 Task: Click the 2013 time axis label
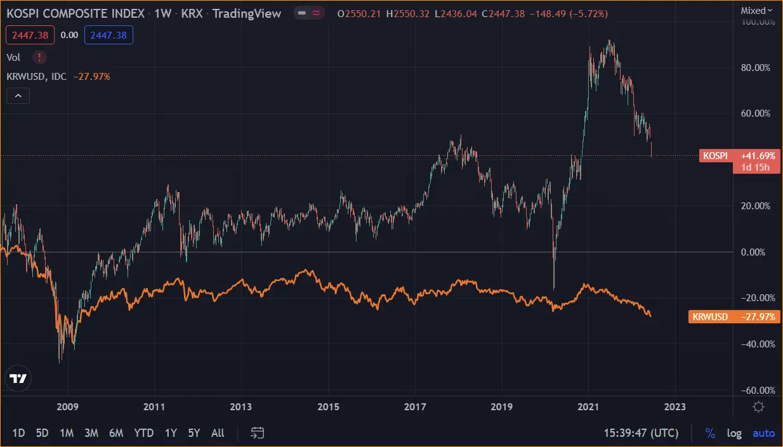241,407
